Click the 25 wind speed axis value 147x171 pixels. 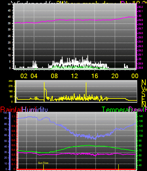9,36
